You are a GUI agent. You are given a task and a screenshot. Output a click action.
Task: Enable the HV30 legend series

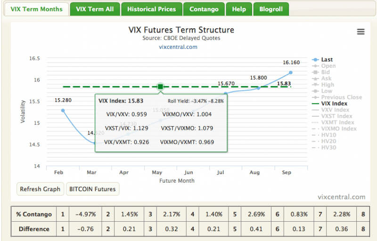point(329,147)
